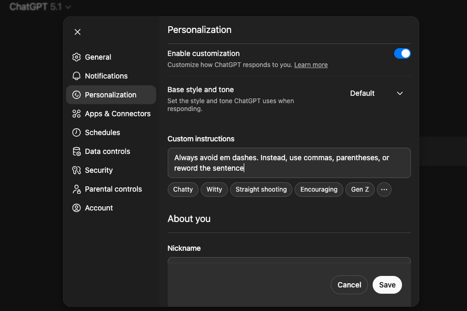Close the settings dialog with X

click(x=77, y=32)
